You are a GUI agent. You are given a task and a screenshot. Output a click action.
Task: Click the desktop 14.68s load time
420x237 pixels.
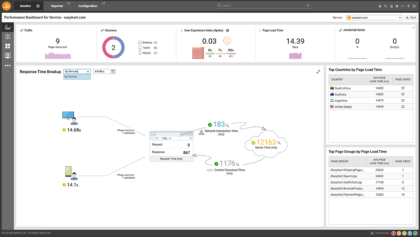[x=74, y=130]
